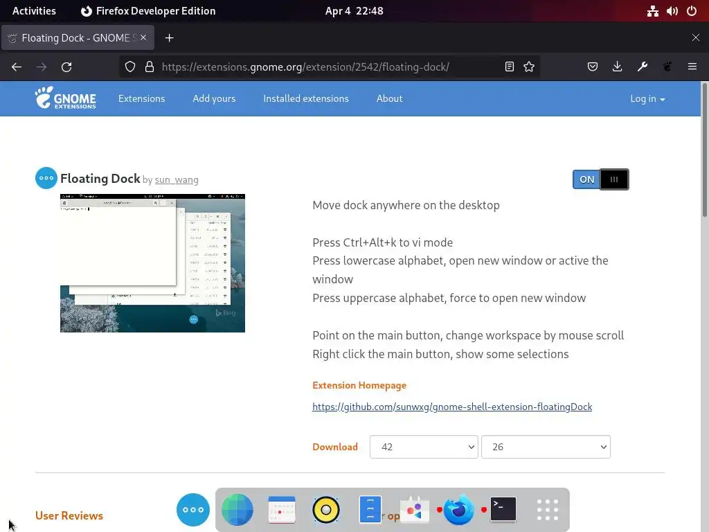This screenshot has height=532, width=709.
Task: Select the Floating Dock browser tab
Action: tap(78, 38)
